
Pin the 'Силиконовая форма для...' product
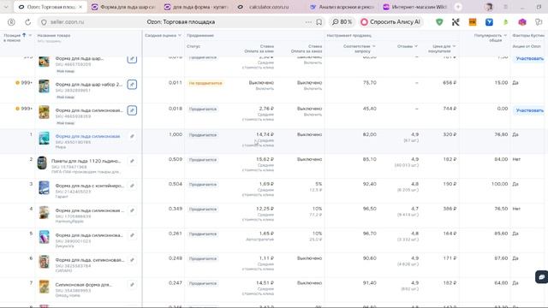click(x=132, y=285)
